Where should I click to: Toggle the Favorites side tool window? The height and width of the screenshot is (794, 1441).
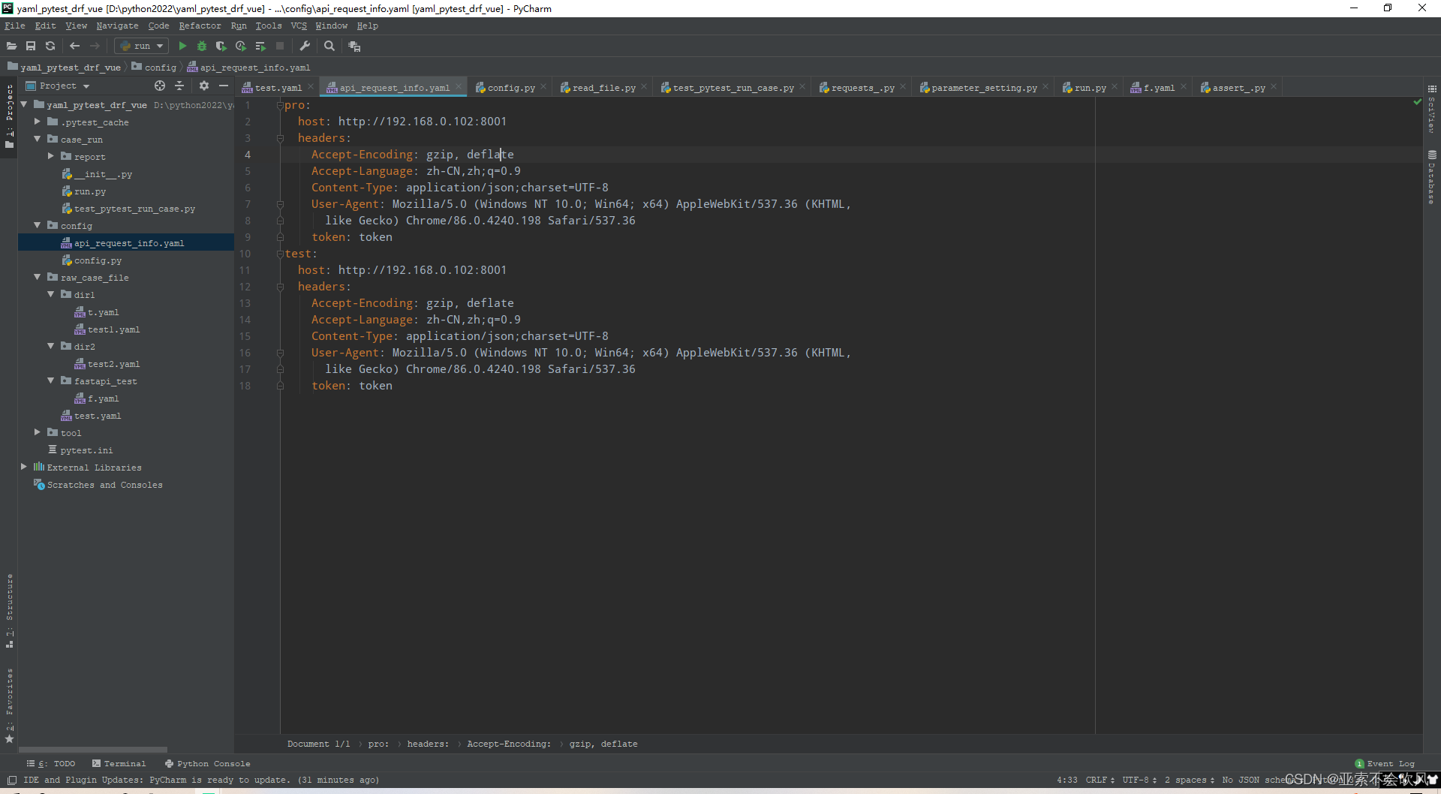pos(10,705)
